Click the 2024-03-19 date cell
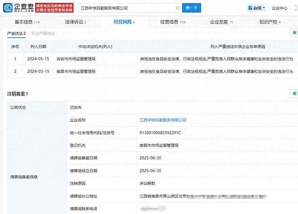This screenshot has width=298, height=214. pos(38,71)
